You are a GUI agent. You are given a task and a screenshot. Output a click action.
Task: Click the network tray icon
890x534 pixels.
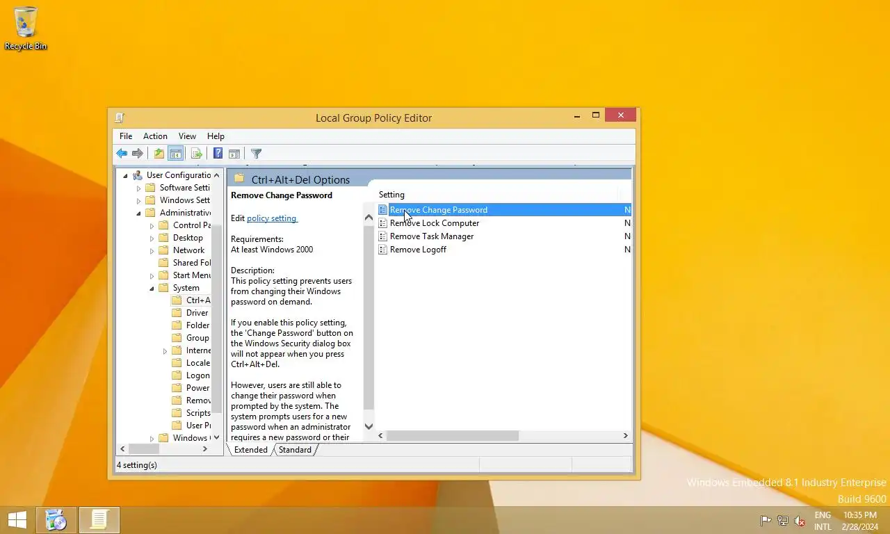click(783, 521)
